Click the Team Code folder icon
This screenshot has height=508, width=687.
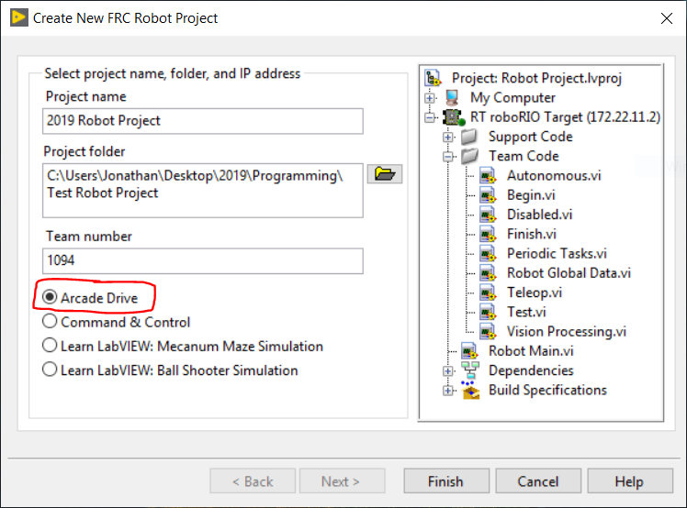click(469, 156)
